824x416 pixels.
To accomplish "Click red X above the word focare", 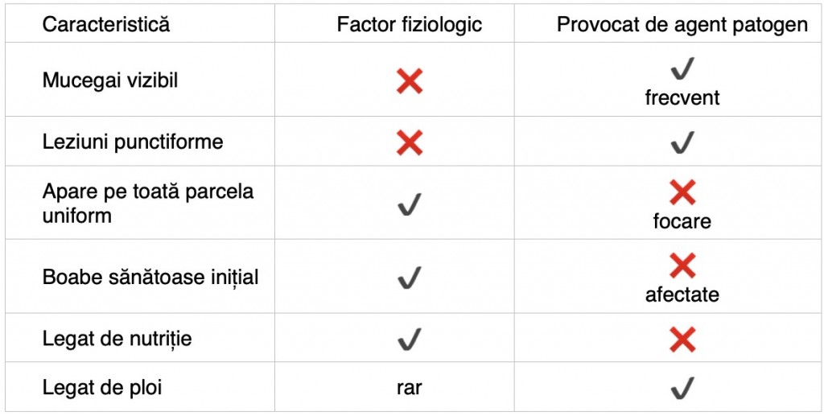I will click(682, 192).
